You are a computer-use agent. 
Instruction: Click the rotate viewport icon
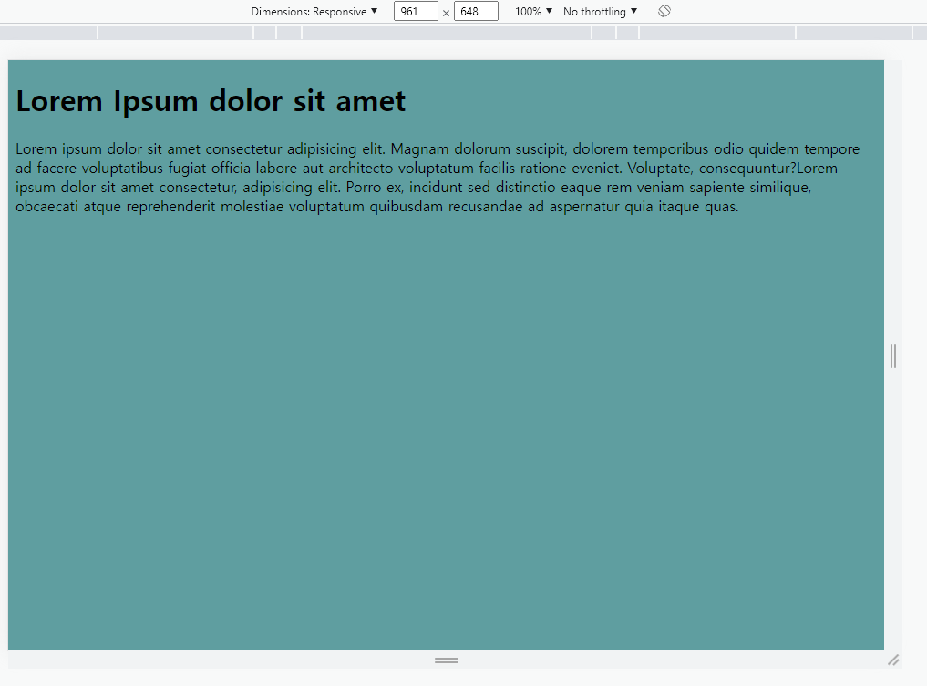664,11
